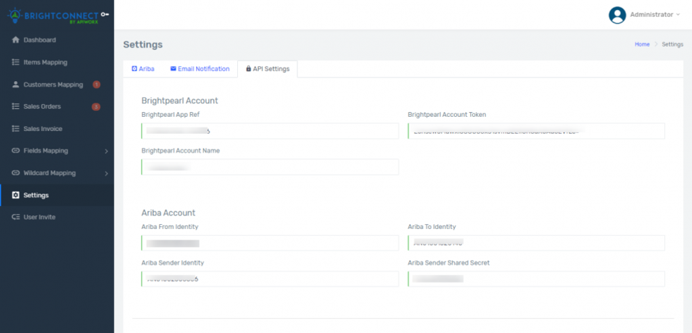Open the Administrator dropdown arrow
The width and height of the screenshot is (692, 333).
point(678,15)
